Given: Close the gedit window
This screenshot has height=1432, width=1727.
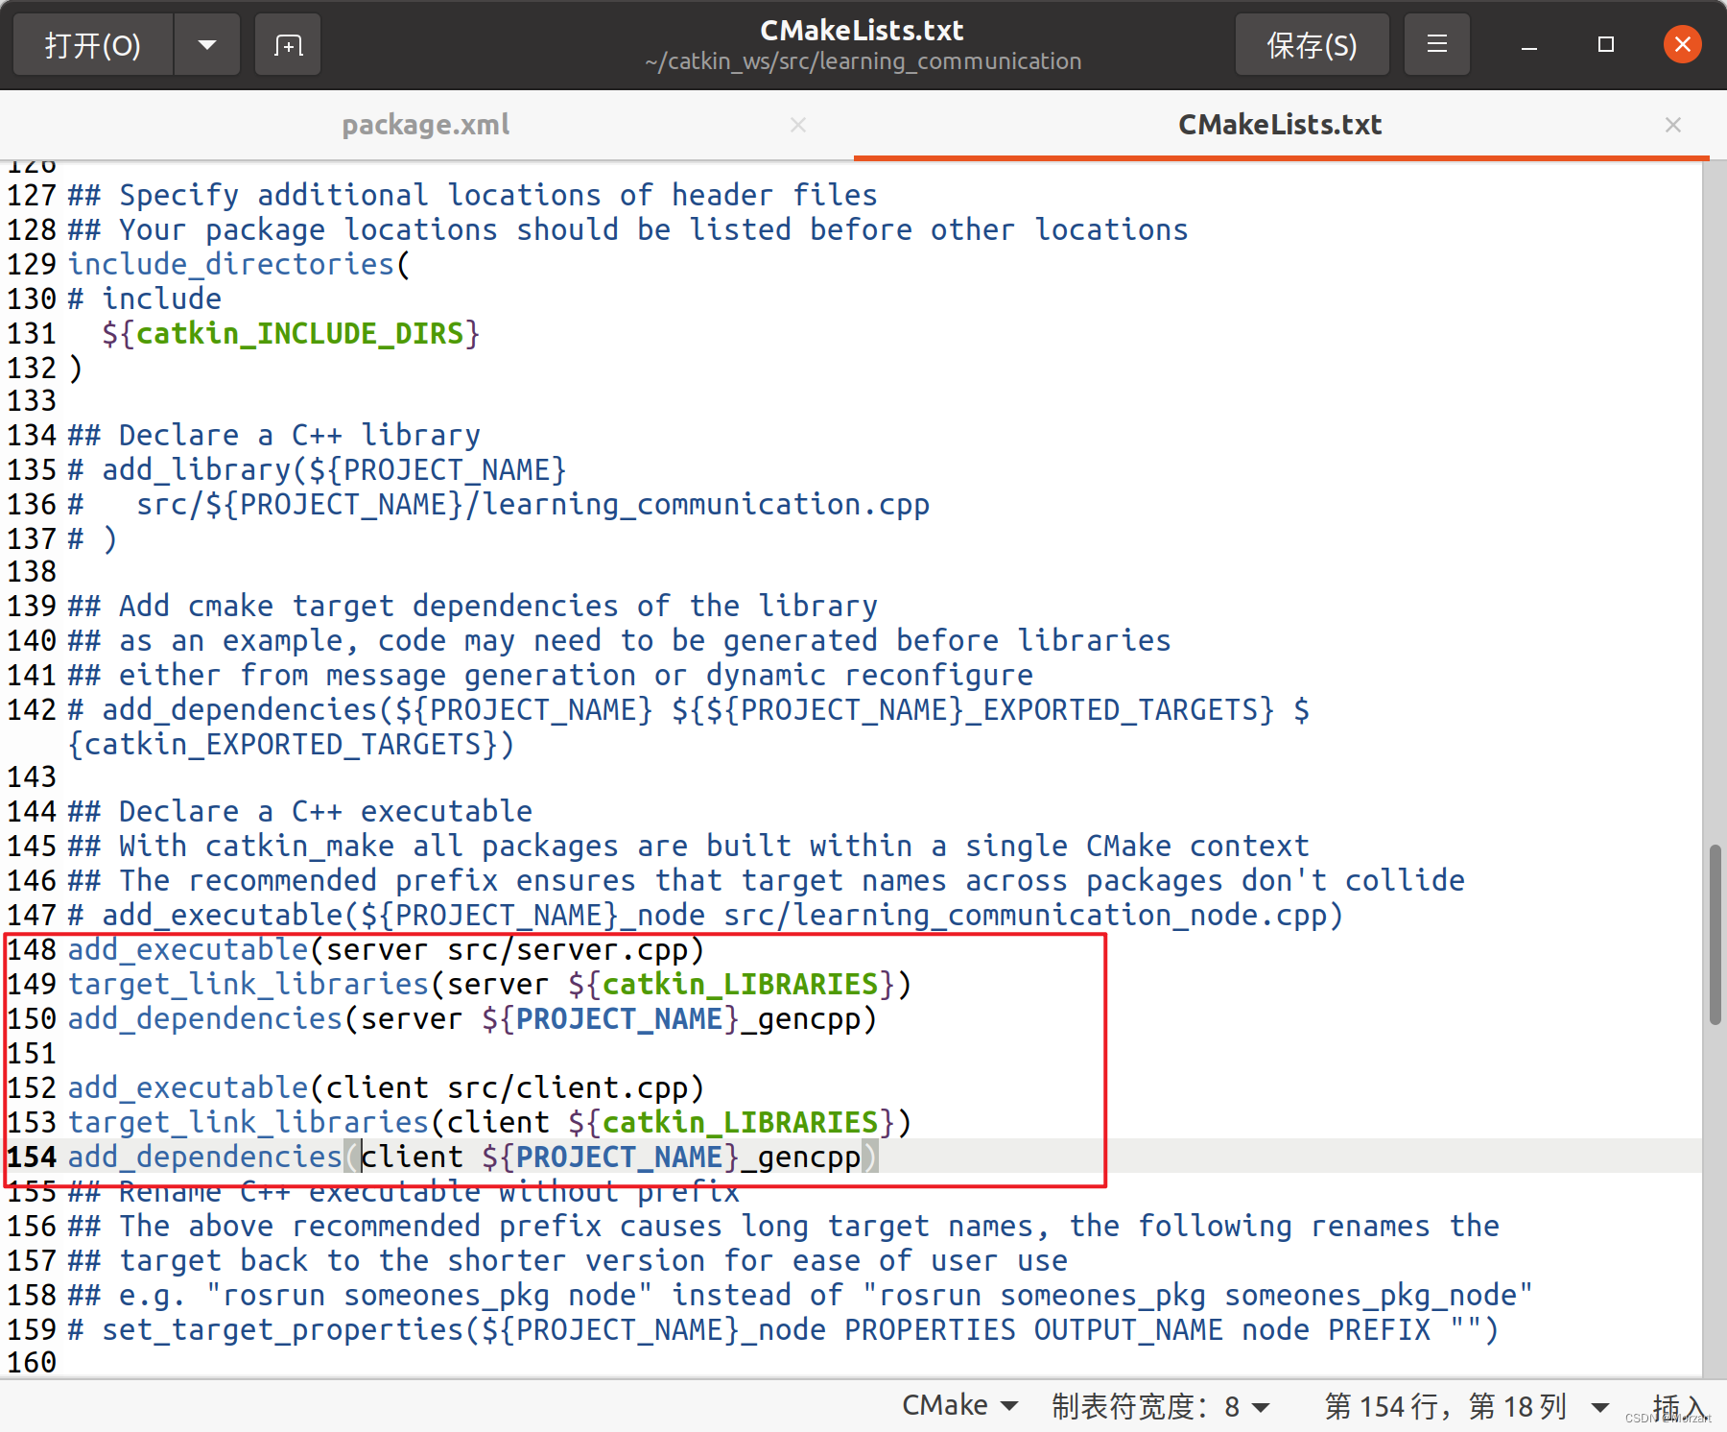Looking at the screenshot, I should tap(1683, 45).
